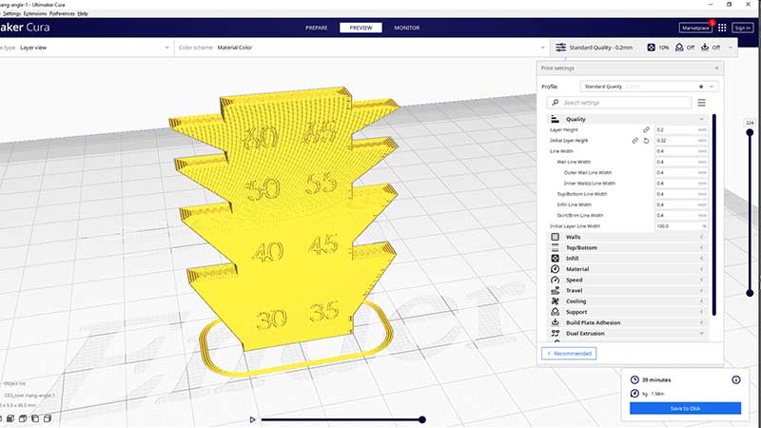Open the Help menu
The image size is (761, 428).
83,13
